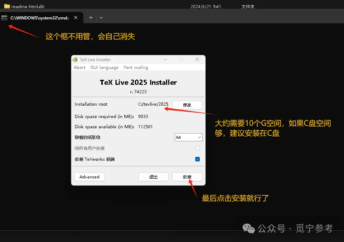Viewport: 344px width, 242px height.
Task: Open the A4 paper size dropdown
Action: (x=188, y=137)
